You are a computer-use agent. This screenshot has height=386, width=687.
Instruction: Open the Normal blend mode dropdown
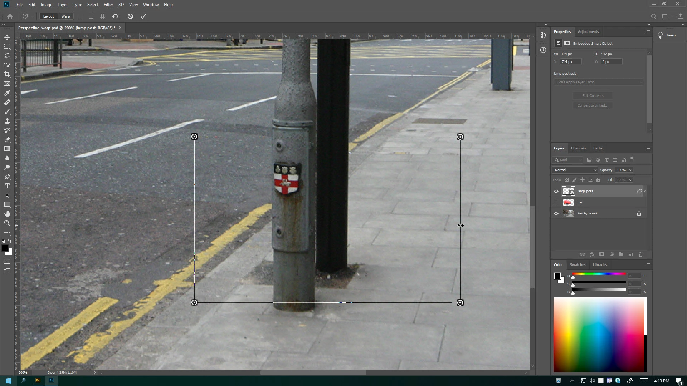[575, 170]
